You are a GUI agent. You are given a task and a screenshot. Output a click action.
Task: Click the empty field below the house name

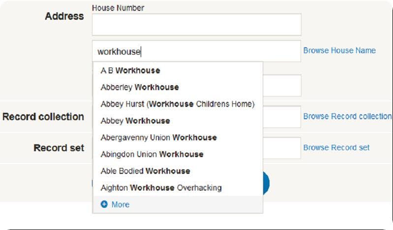(x=282, y=86)
